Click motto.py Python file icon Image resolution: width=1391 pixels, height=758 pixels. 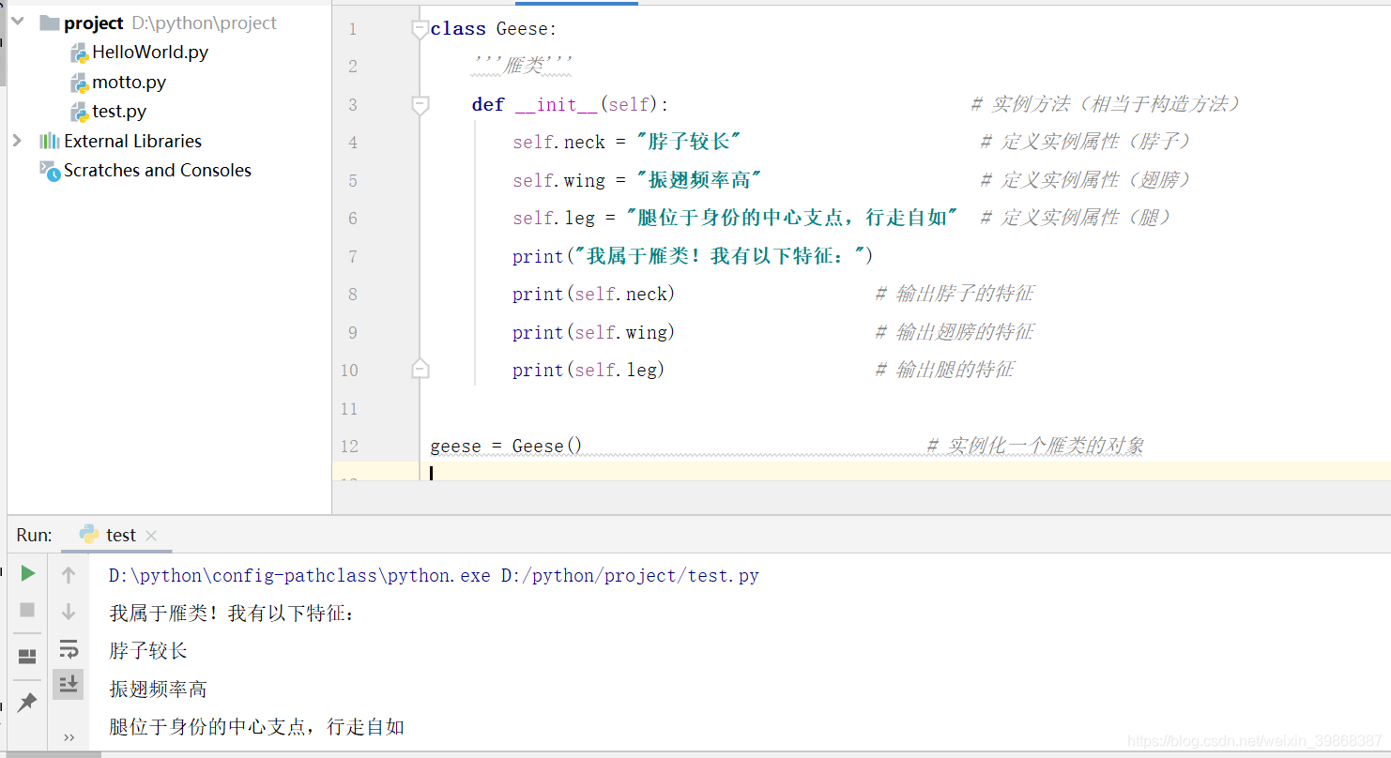click(x=80, y=83)
